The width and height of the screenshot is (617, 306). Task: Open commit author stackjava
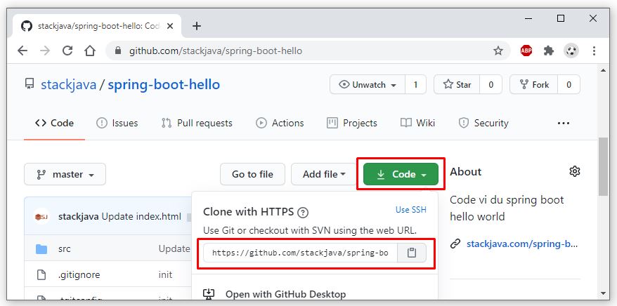78,216
